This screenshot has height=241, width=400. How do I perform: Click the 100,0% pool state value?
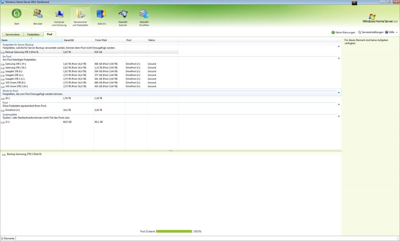point(197,231)
